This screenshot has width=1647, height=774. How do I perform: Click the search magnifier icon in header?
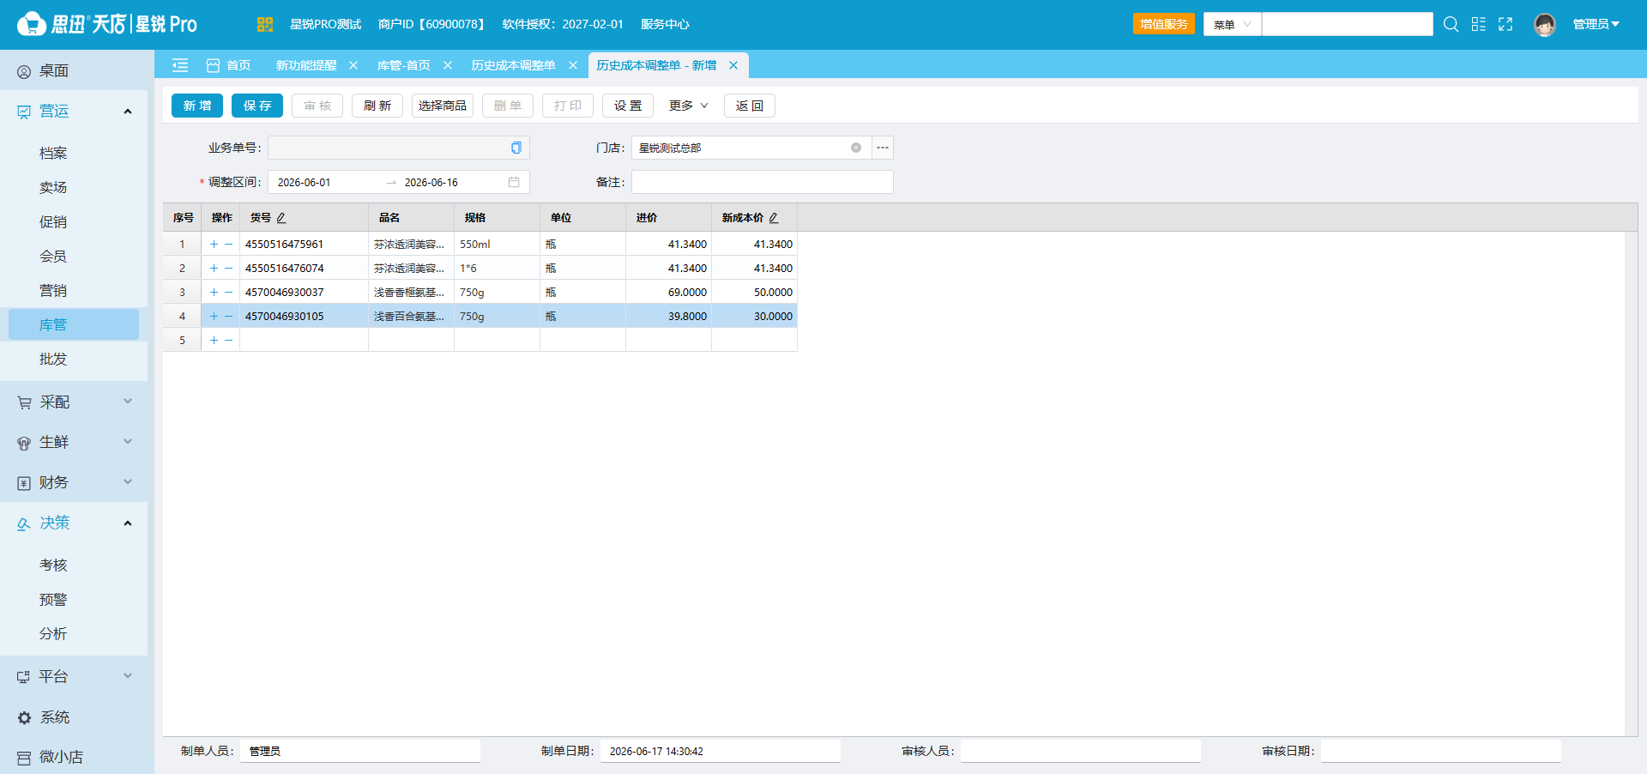(x=1451, y=24)
